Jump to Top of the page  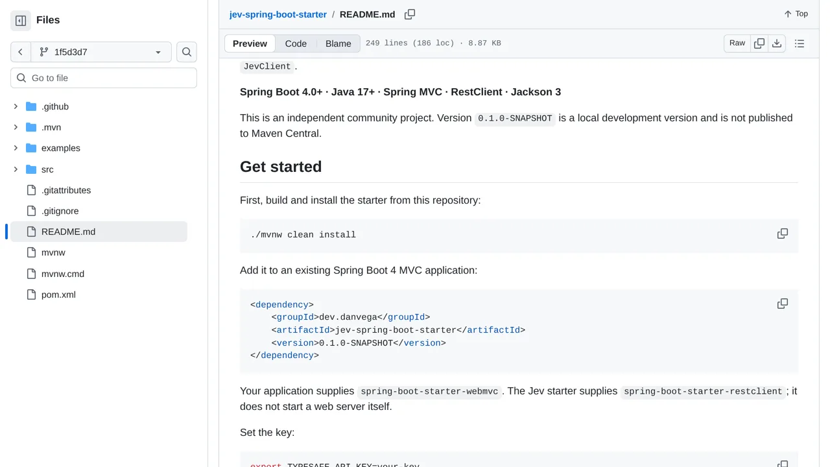pos(796,14)
